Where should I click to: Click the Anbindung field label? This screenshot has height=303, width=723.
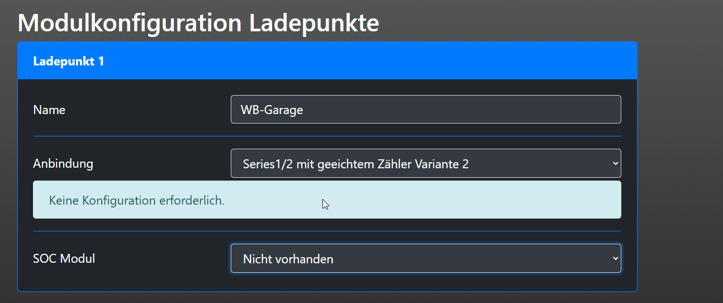[x=63, y=164]
